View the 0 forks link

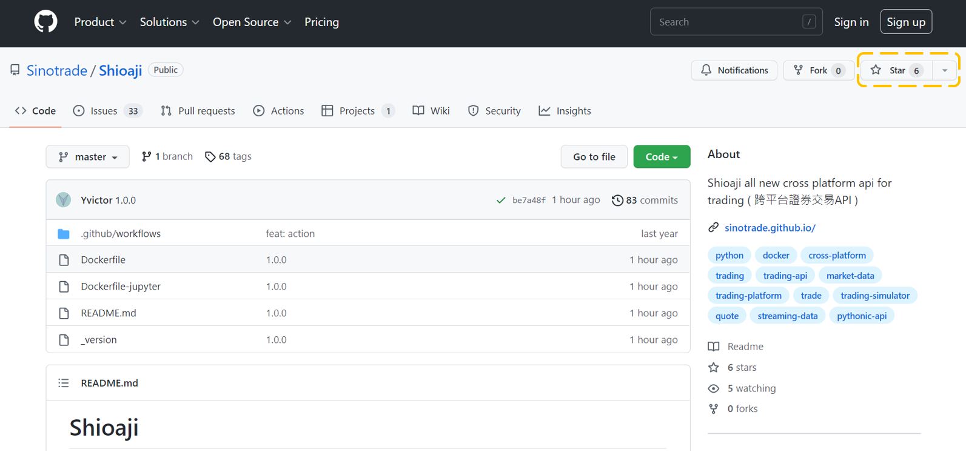coord(733,409)
